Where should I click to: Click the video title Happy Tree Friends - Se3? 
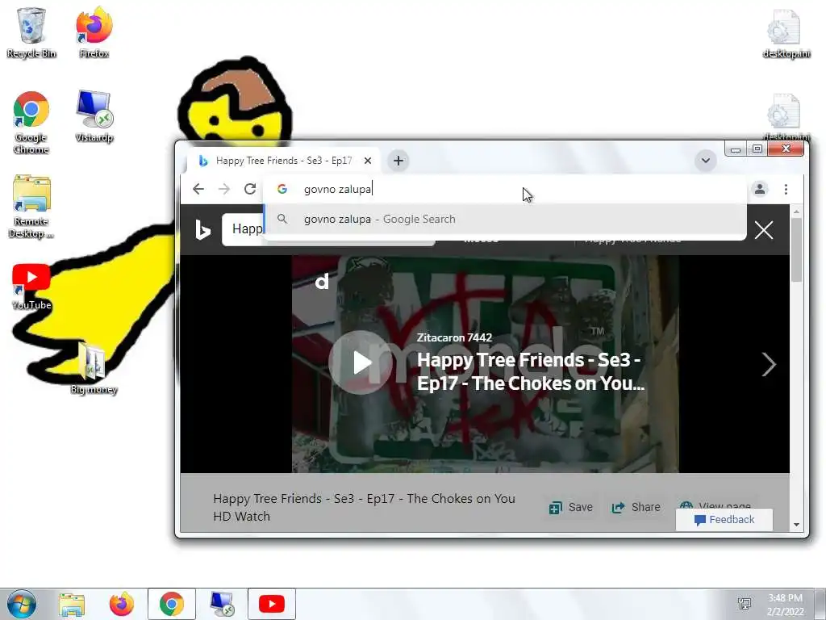pyautogui.click(x=530, y=371)
